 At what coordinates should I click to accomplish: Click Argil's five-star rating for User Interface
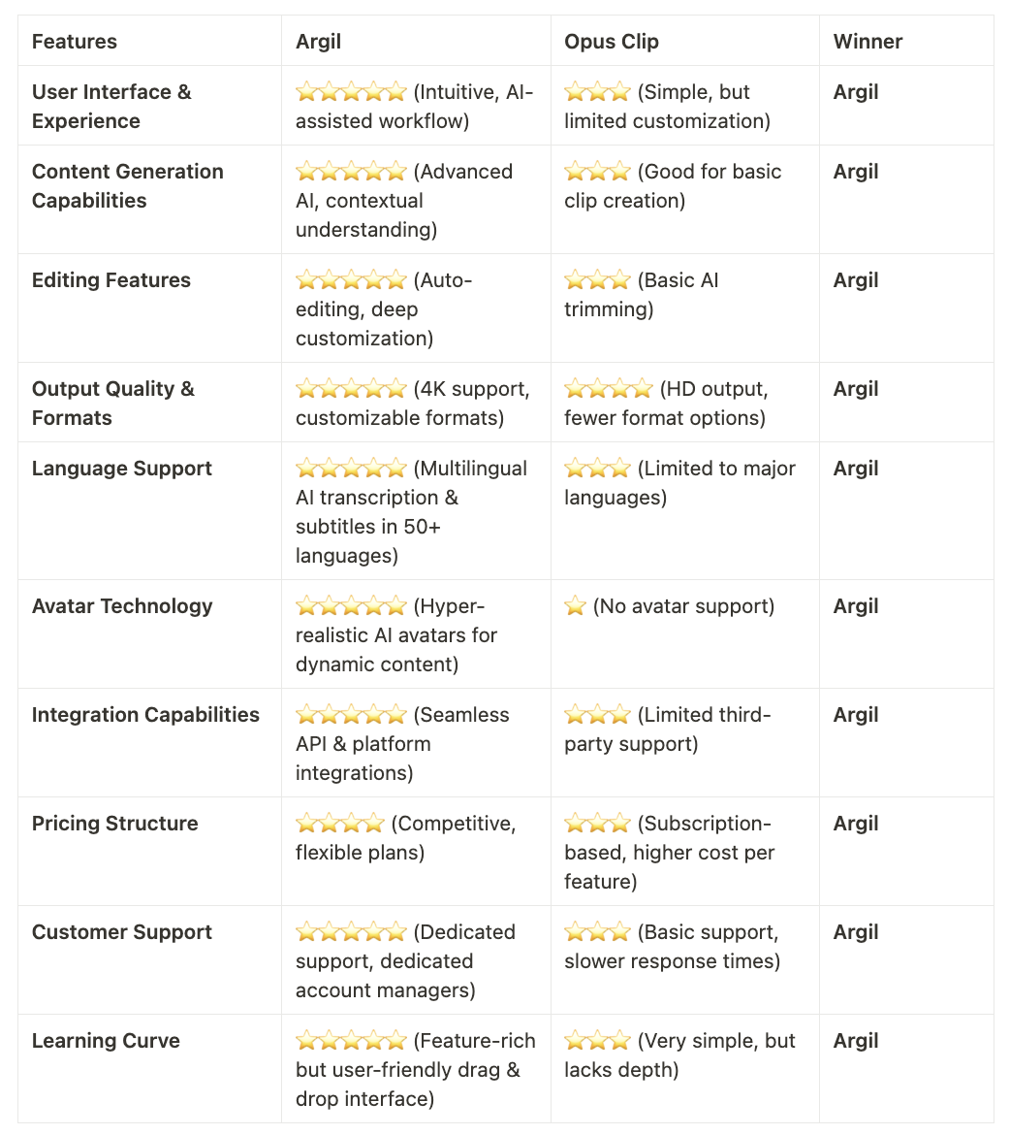(351, 92)
